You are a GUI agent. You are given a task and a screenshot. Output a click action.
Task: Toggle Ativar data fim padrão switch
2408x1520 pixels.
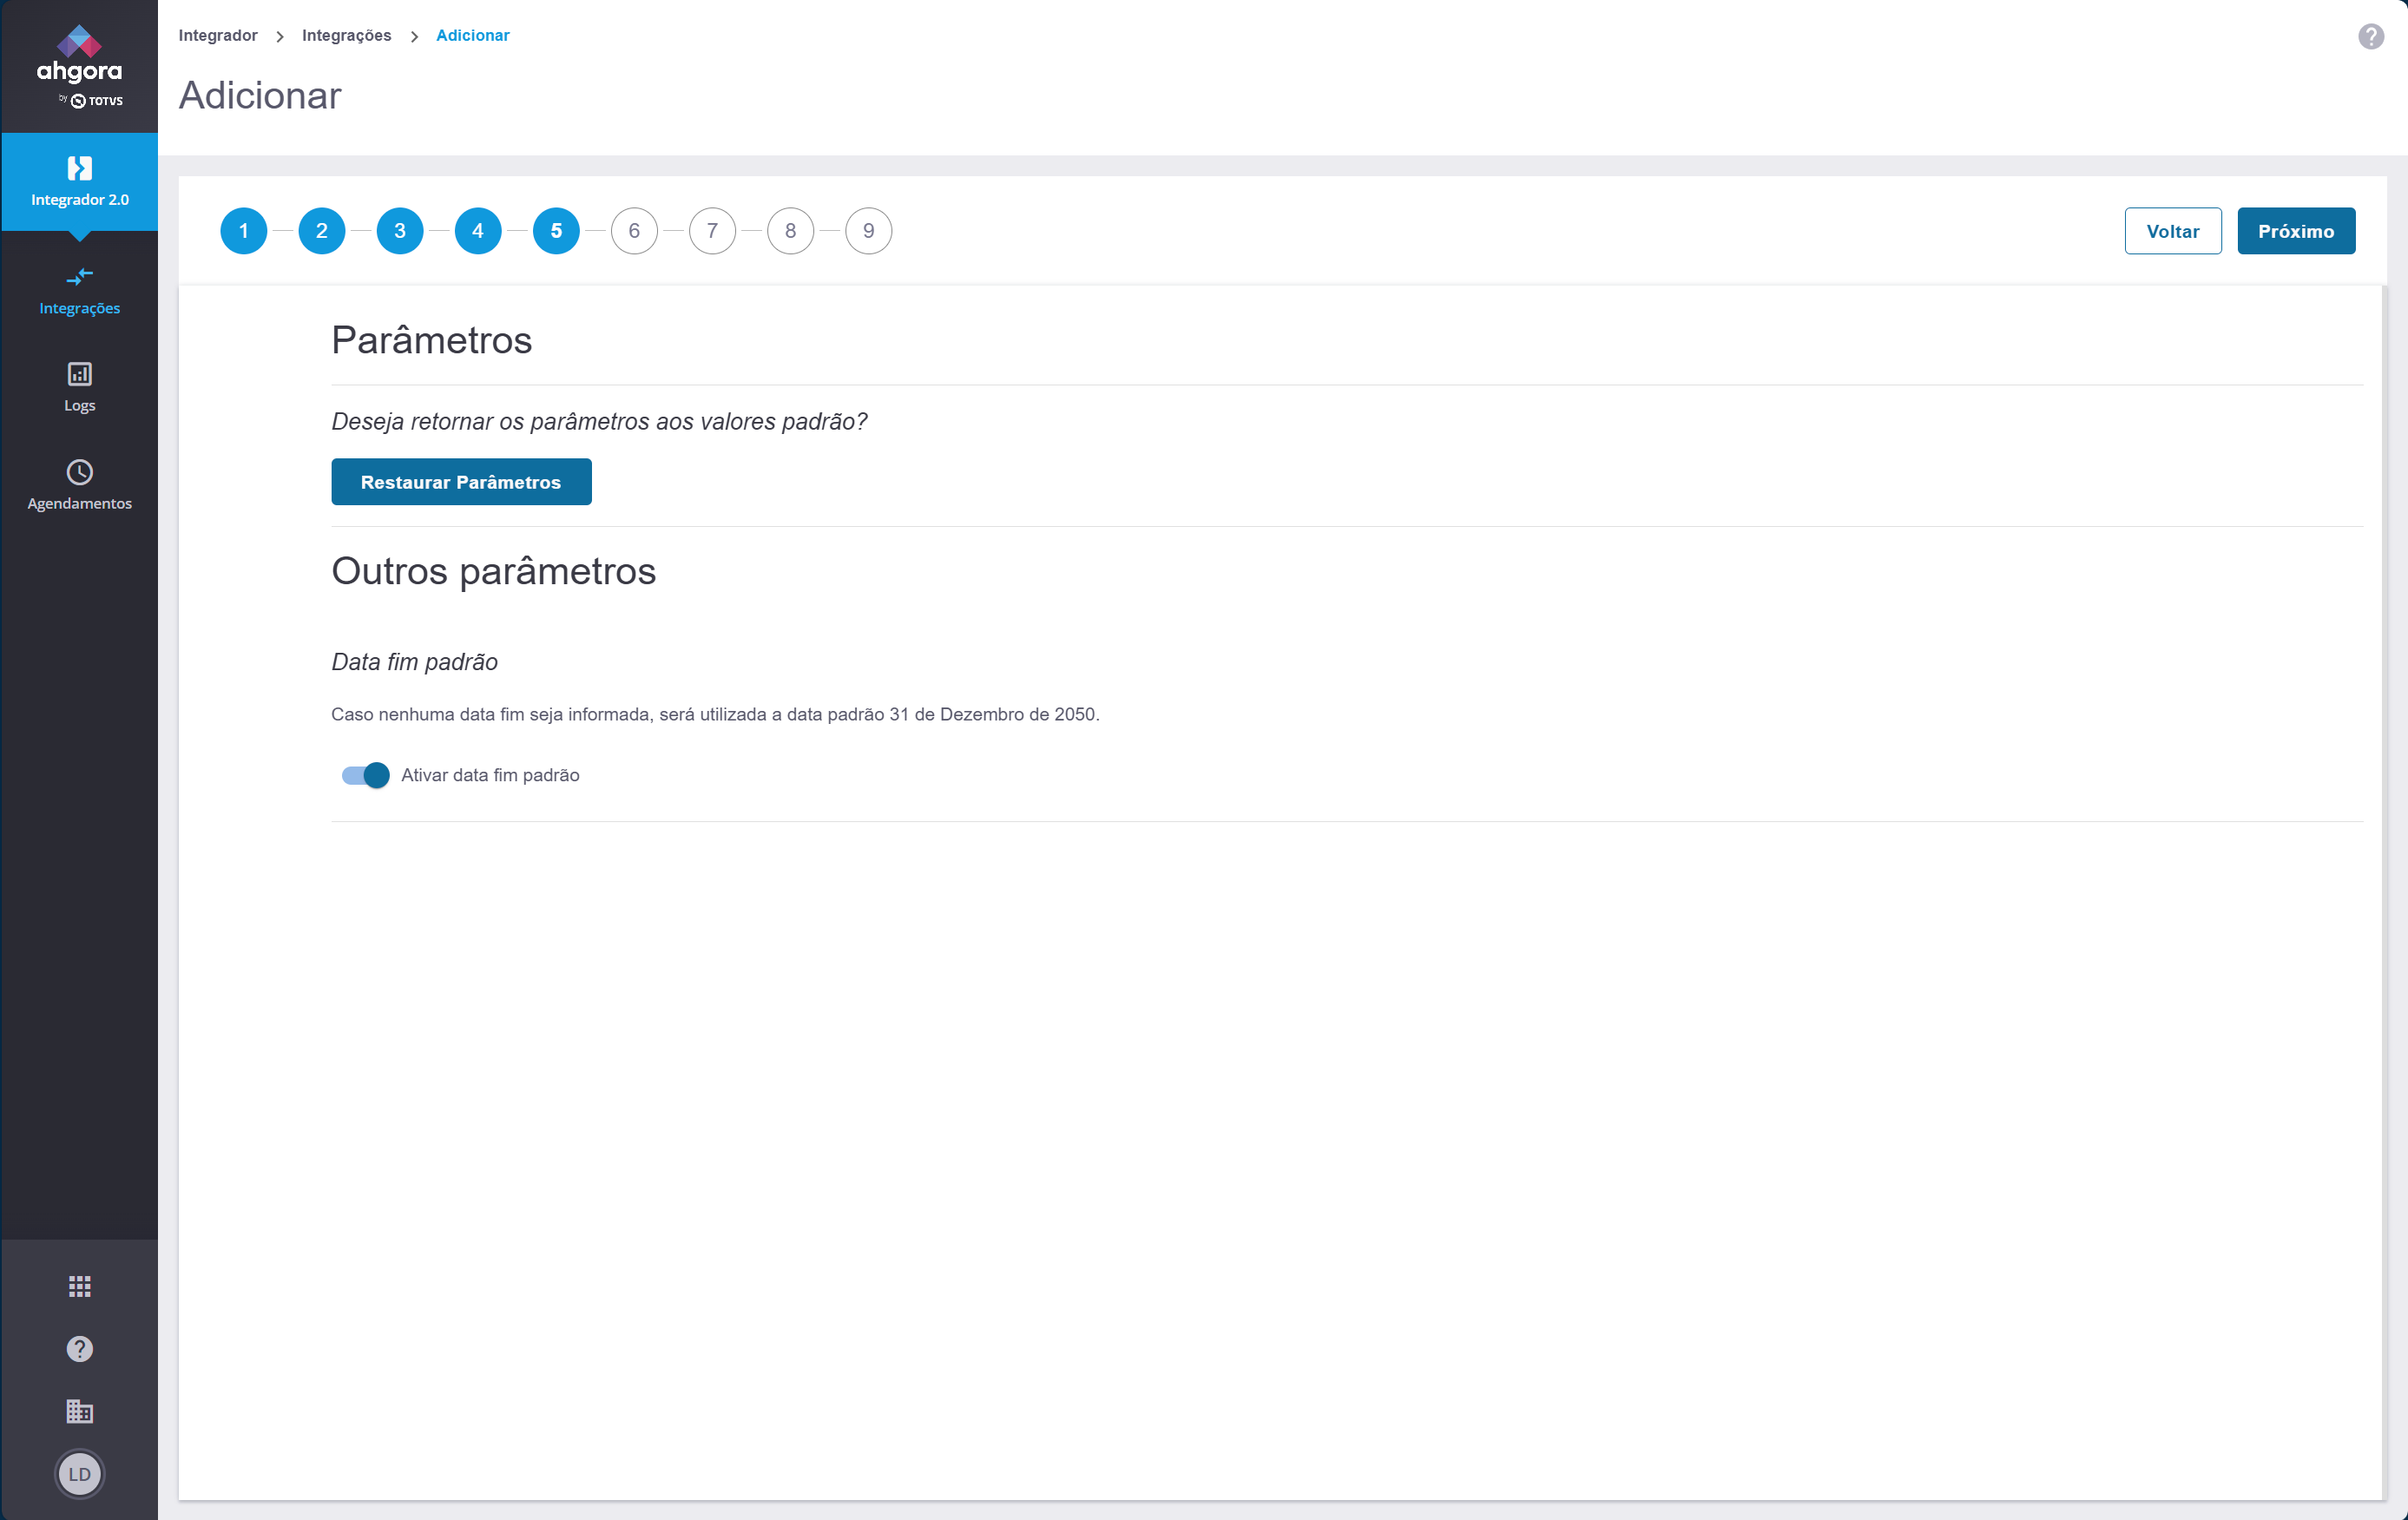[365, 775]
